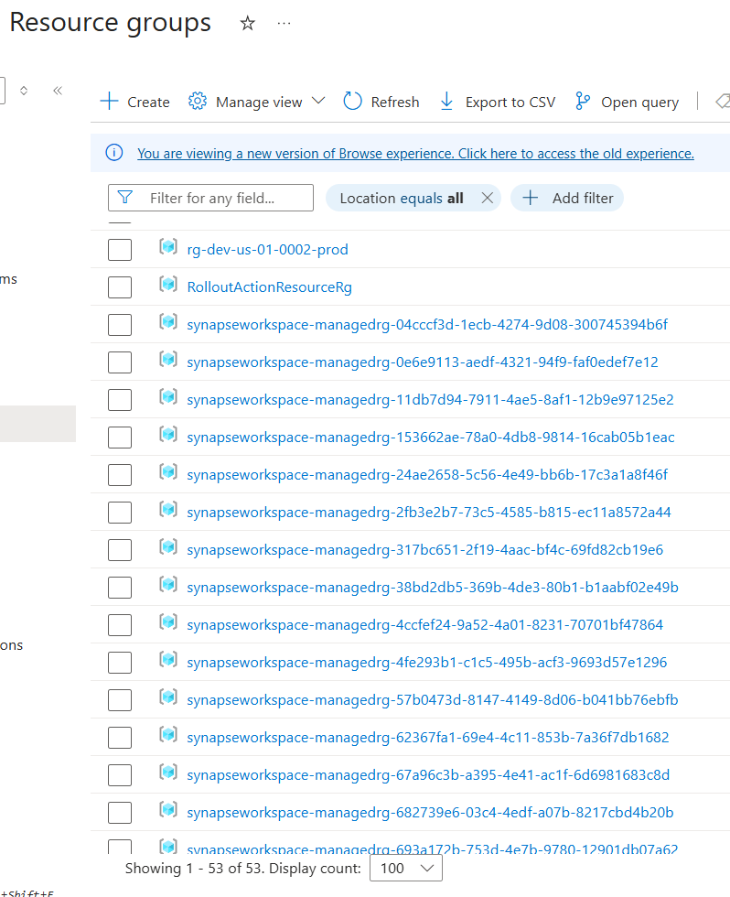Click the Refresh circular arrow icon

[x=352, y=102]
